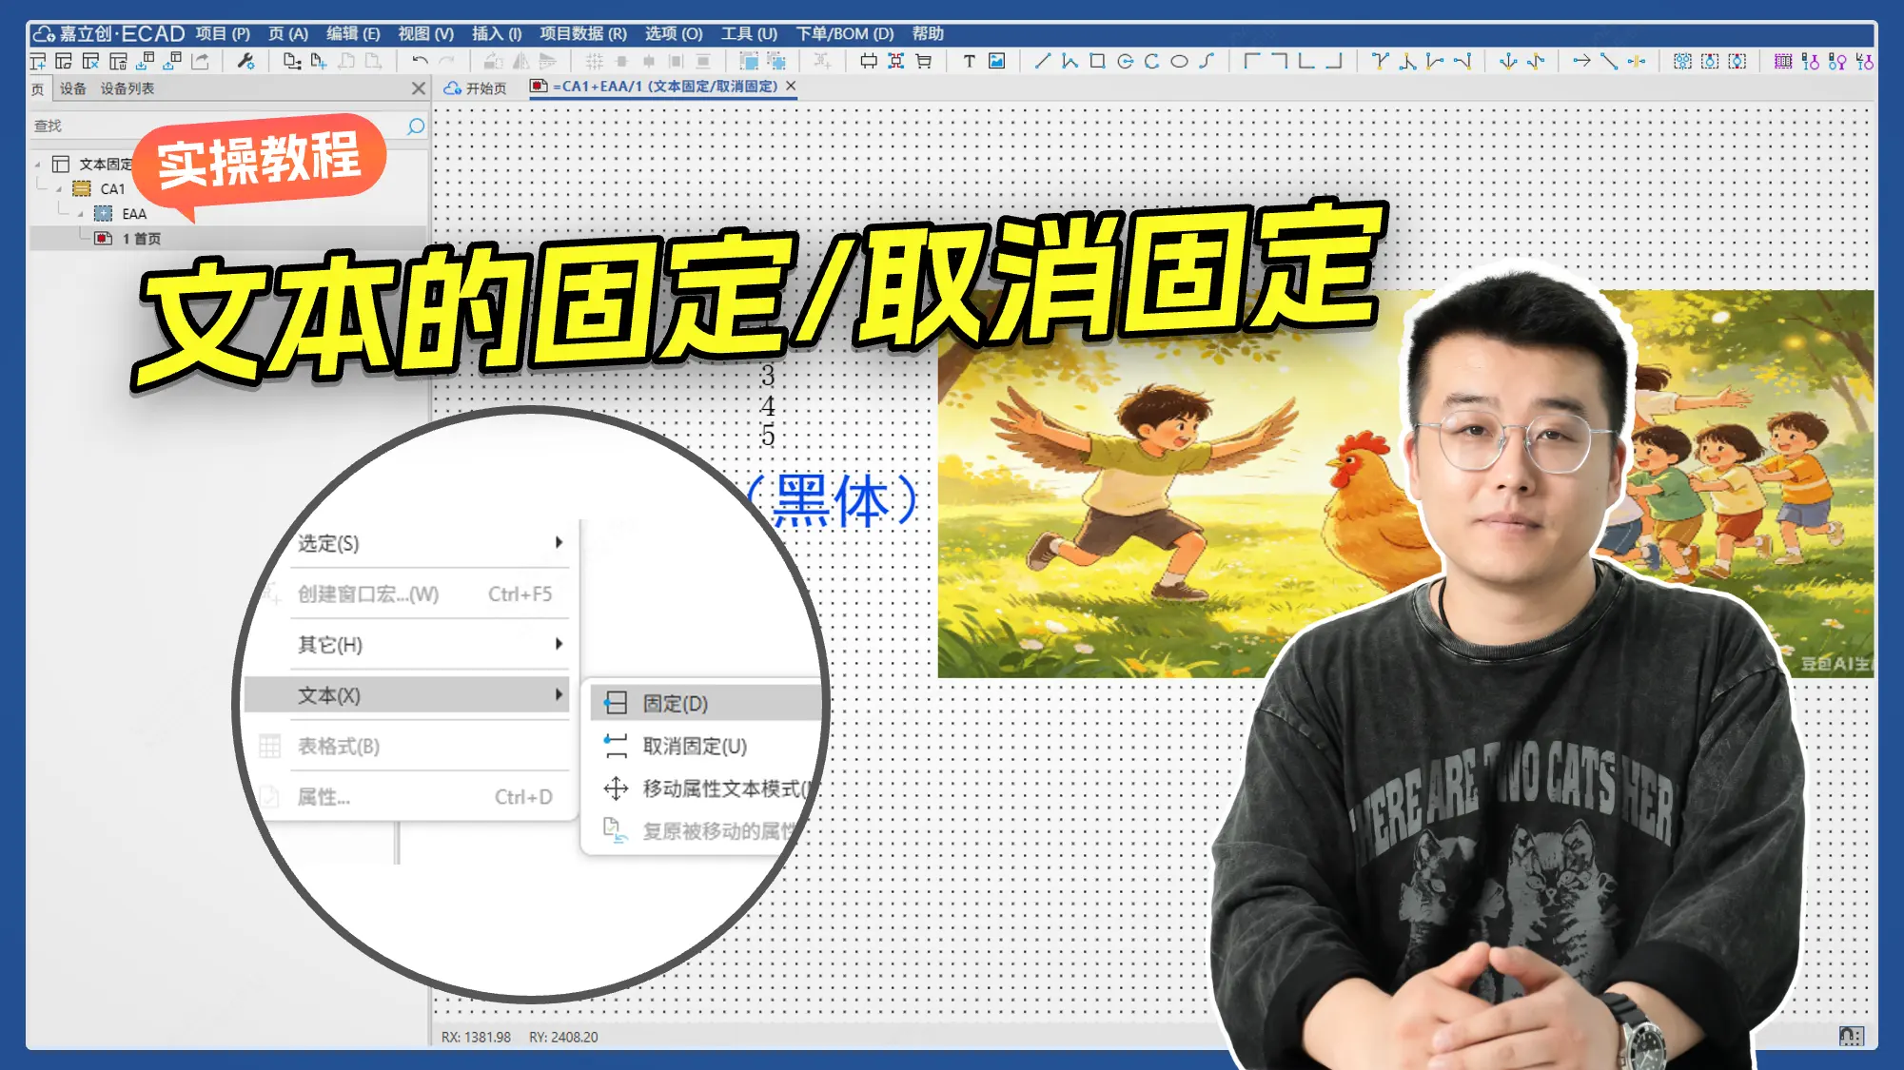Click the first T-node Y-shaped connector icon

pos(1381,62)
